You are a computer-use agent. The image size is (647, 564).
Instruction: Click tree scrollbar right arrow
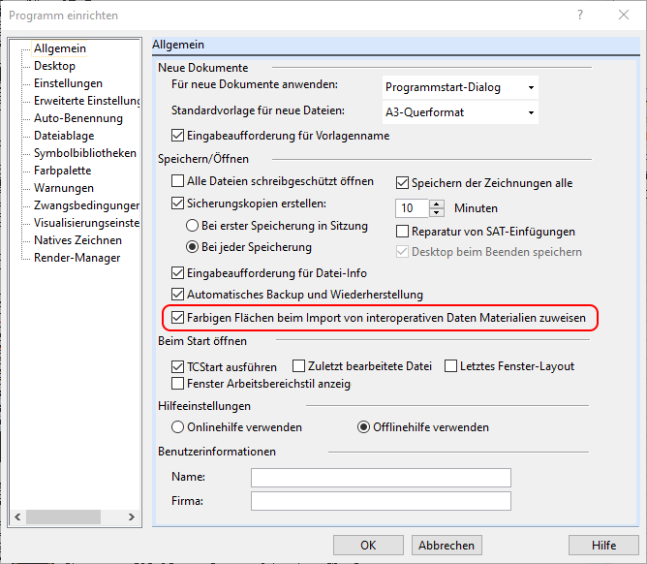[132, 517]
